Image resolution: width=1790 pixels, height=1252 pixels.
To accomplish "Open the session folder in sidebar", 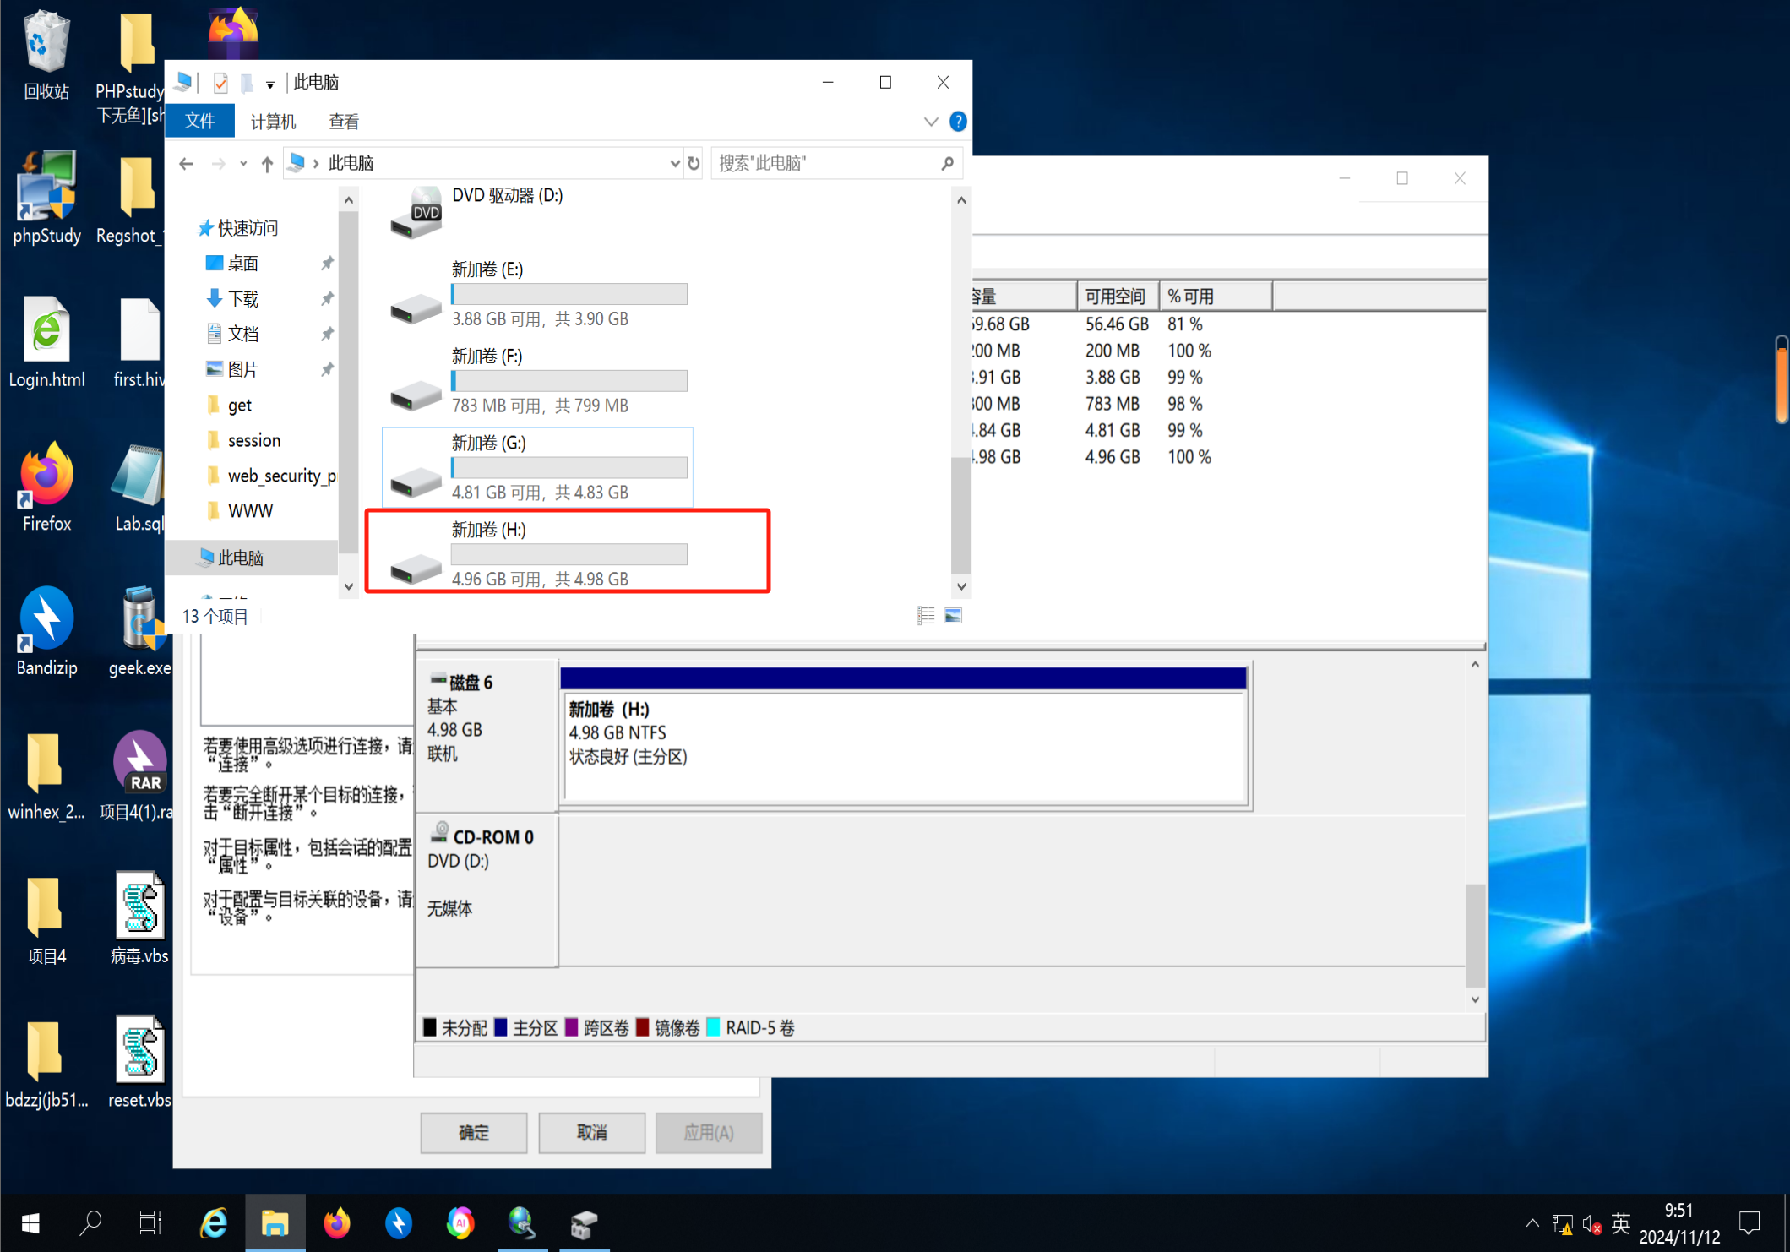I will tap(244, 440).
